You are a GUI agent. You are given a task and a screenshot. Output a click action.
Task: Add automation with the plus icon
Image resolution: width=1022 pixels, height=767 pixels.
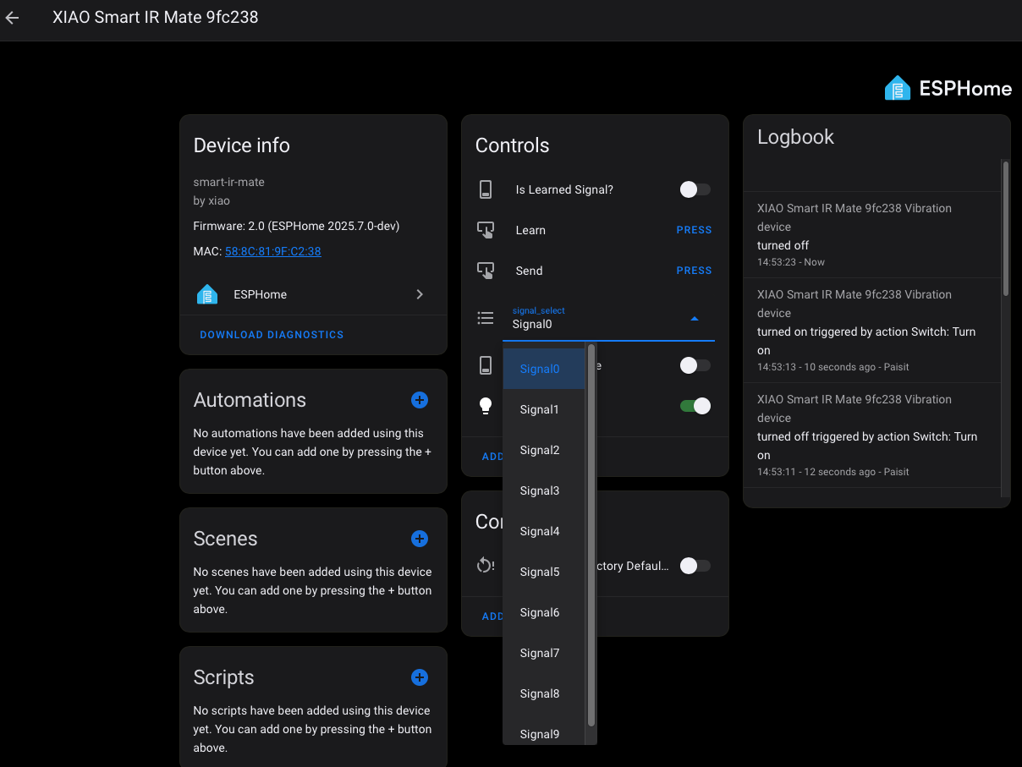[x=420, y=400]
